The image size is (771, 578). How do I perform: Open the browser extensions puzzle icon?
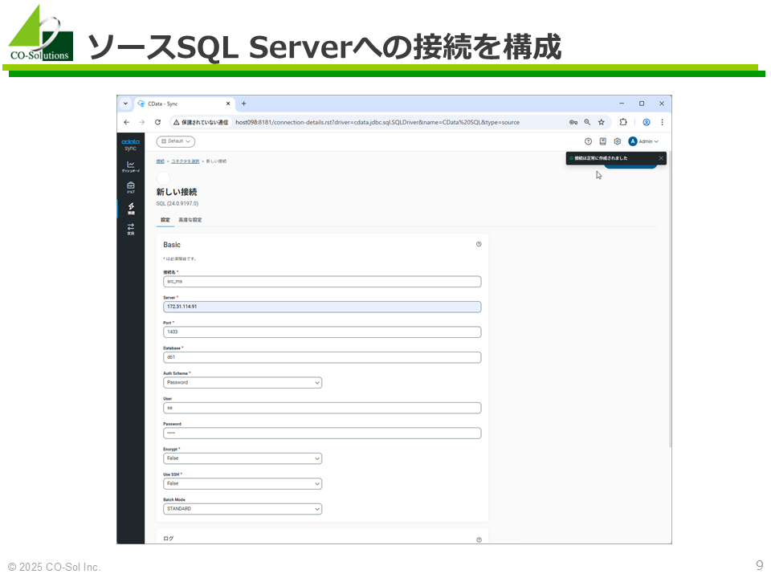tap(623, 122)
